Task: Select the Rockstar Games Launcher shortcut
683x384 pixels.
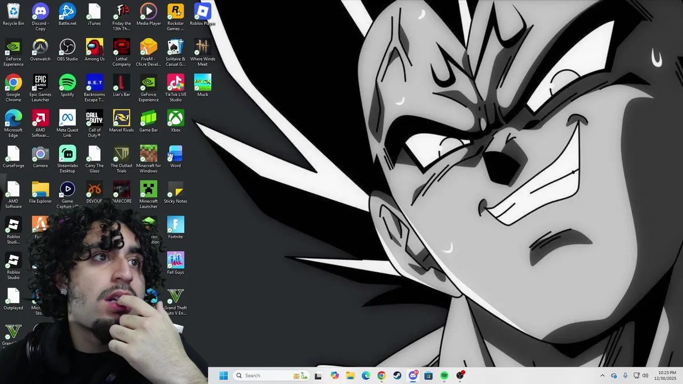Action: 176,17
